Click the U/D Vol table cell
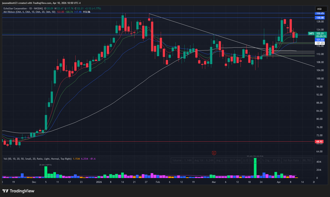330x197 pixels. [251, 160]
